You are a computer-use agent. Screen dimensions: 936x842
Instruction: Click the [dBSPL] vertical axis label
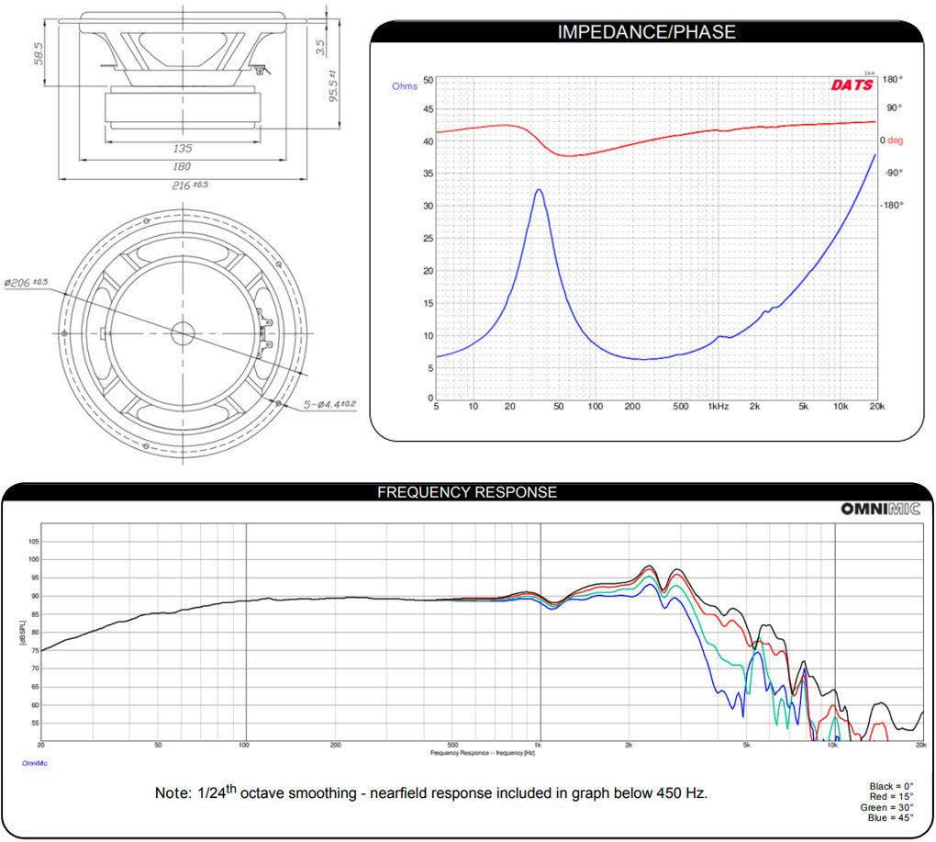coord(23,633)
